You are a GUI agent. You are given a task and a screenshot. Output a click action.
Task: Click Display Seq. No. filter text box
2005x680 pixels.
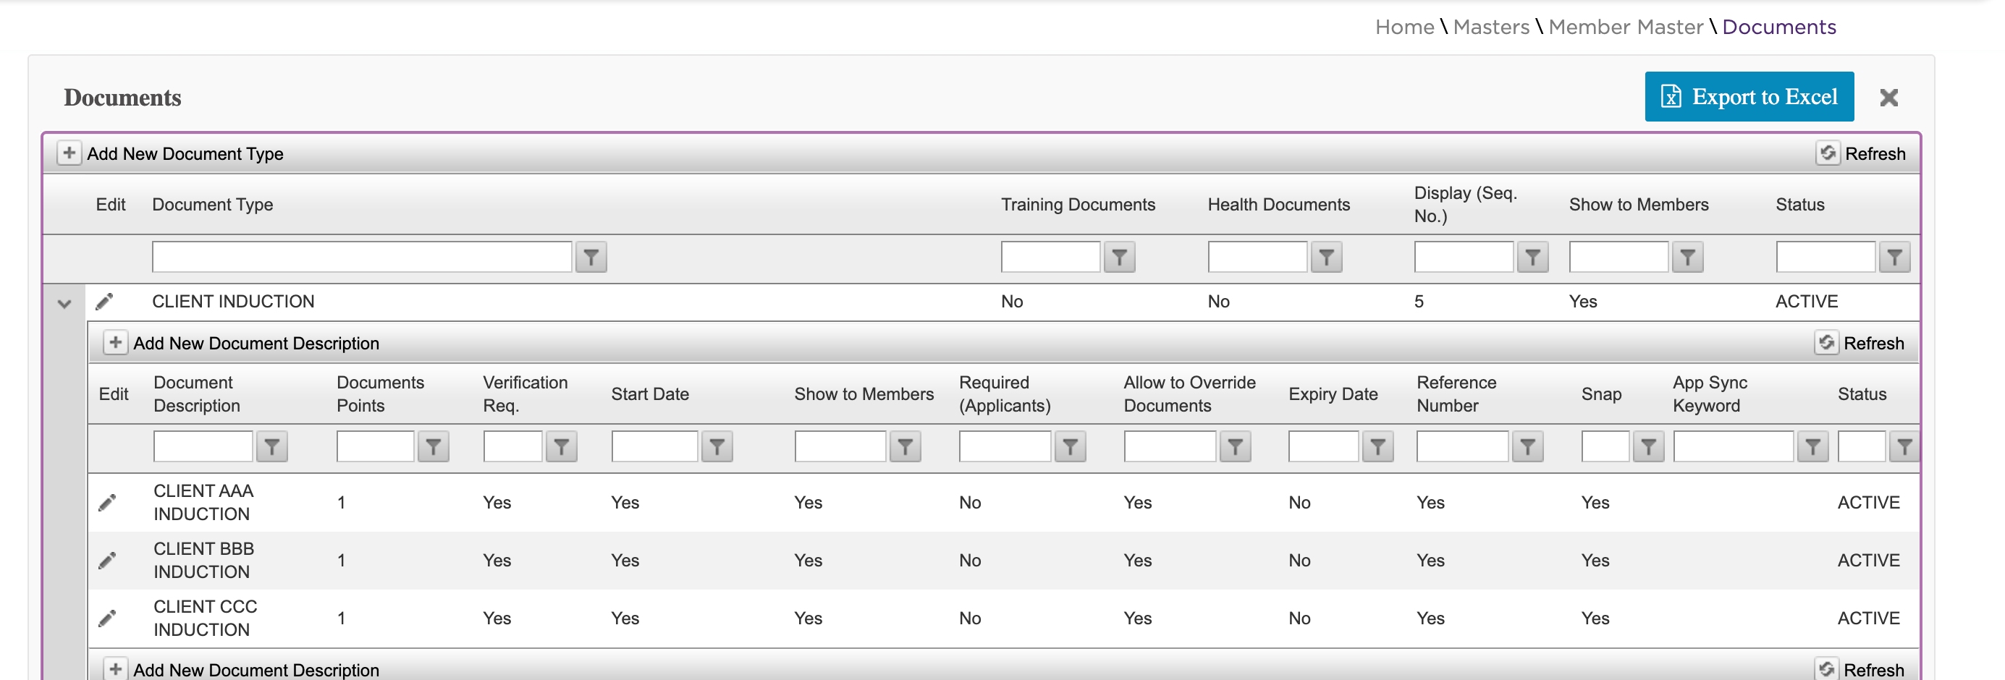1464,257
